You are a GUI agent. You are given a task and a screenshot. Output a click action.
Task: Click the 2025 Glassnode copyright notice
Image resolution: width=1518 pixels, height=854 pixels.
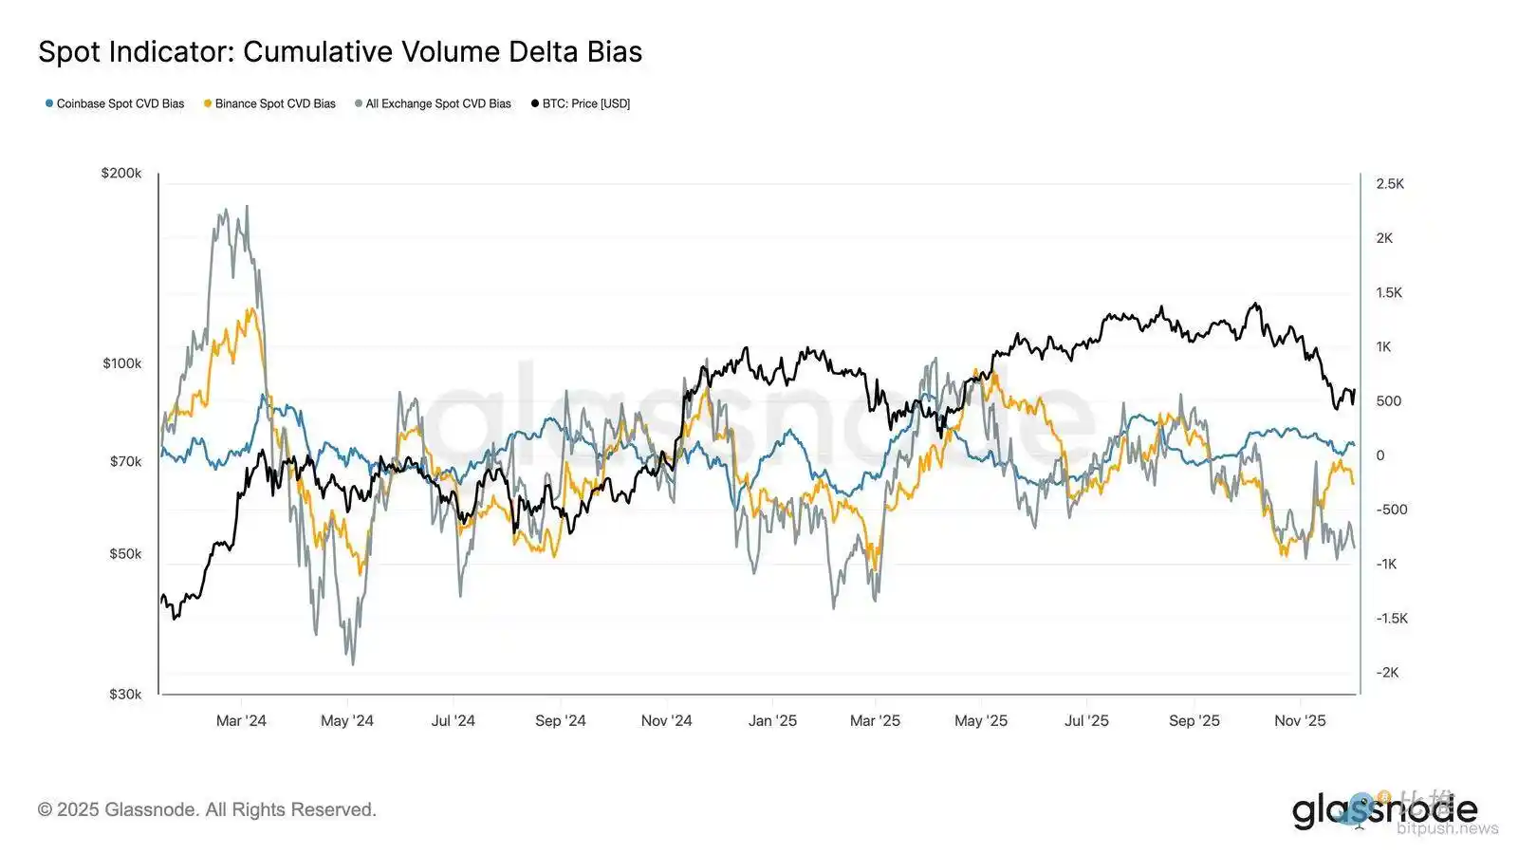click(207, 809)
